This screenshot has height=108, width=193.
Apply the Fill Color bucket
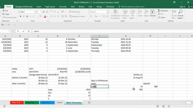(40, 16)
